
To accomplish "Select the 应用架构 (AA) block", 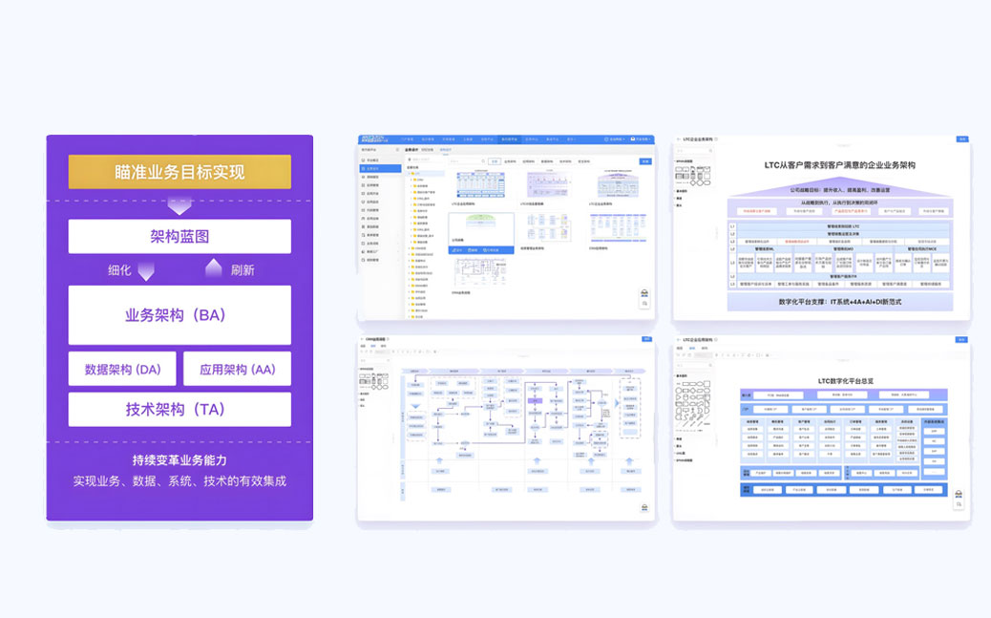I will pyautogui.click(x=237, y=369).
